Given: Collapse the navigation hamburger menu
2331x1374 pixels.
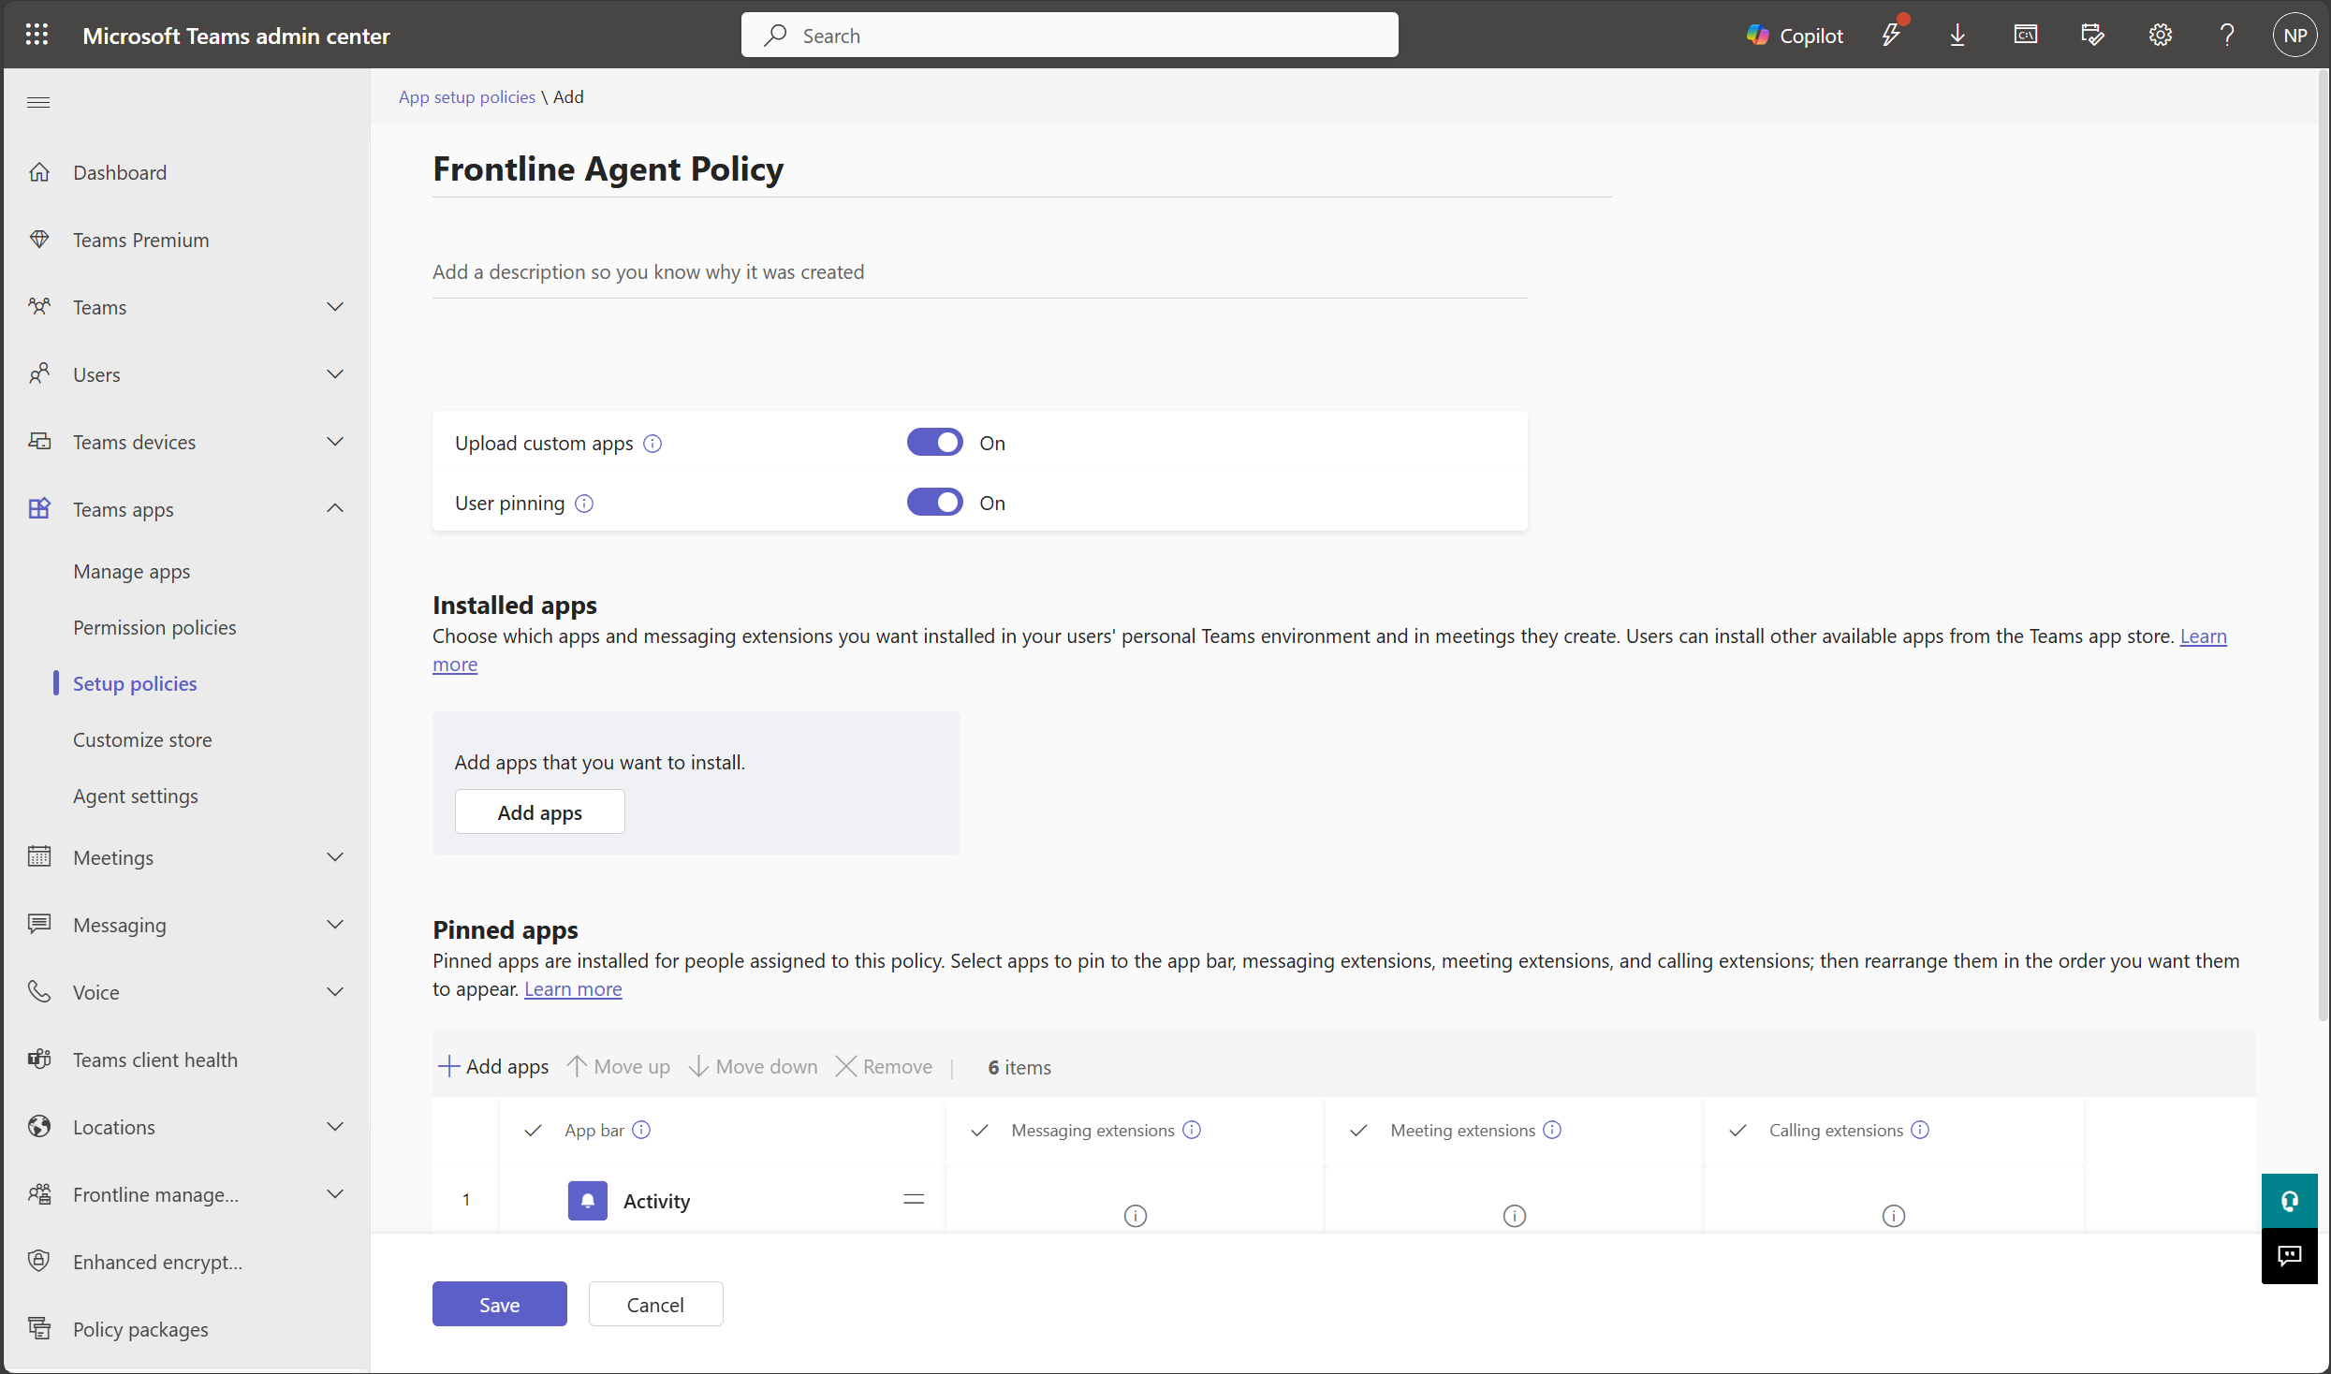Looking at the screenshot, I should [x=38, y=102].
